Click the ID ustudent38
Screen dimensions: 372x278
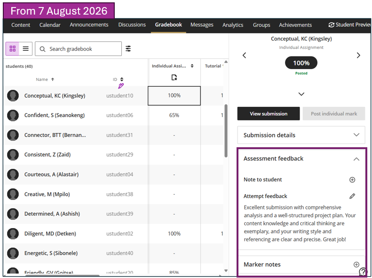click(x=119, y=194)
